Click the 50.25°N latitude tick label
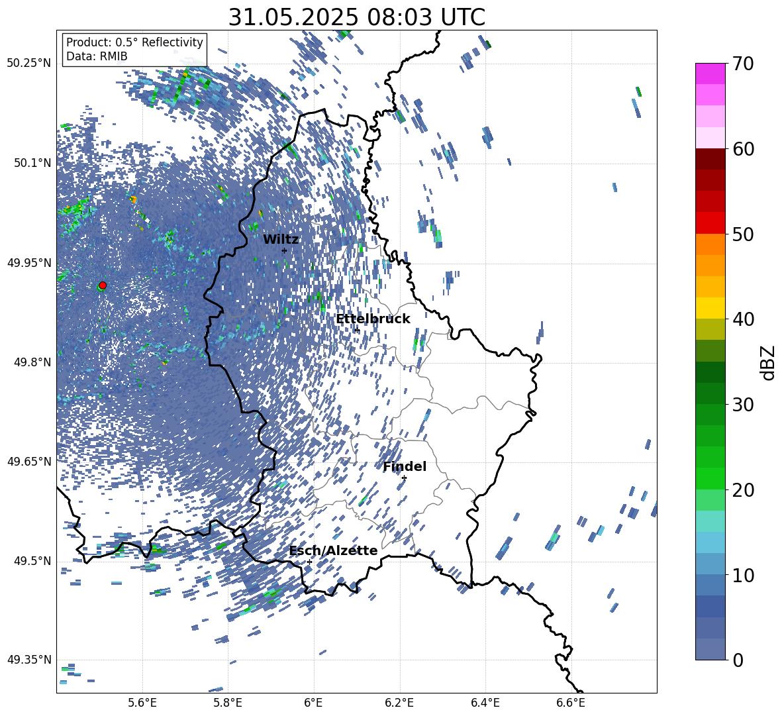 click(29, 64)
